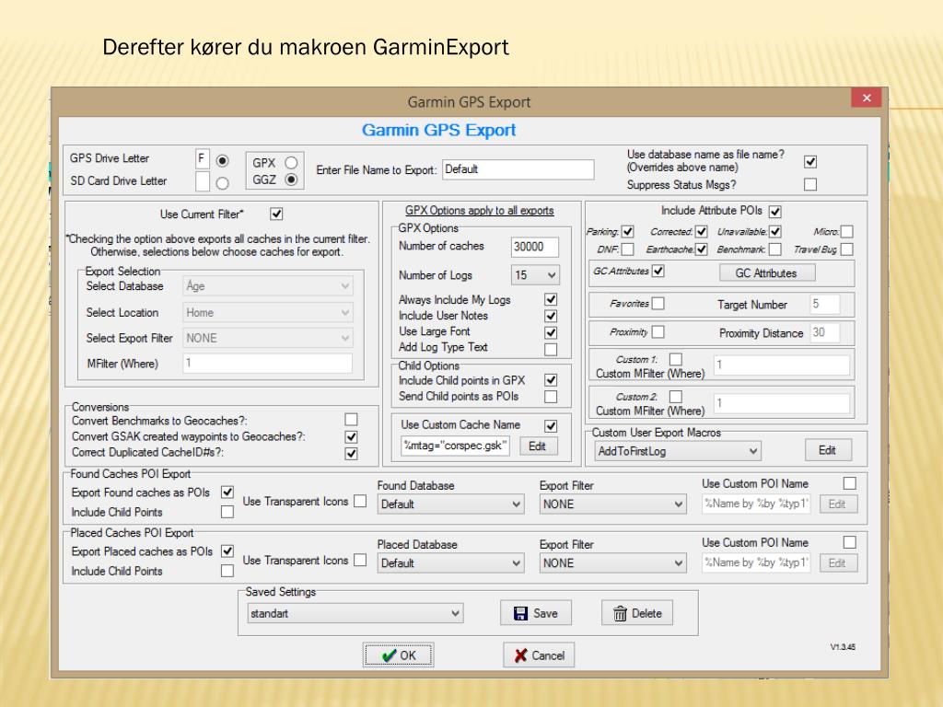Screen dimensions: 943x707
Task: Toggle Export Placed caches as POIs
Action: 227,551
